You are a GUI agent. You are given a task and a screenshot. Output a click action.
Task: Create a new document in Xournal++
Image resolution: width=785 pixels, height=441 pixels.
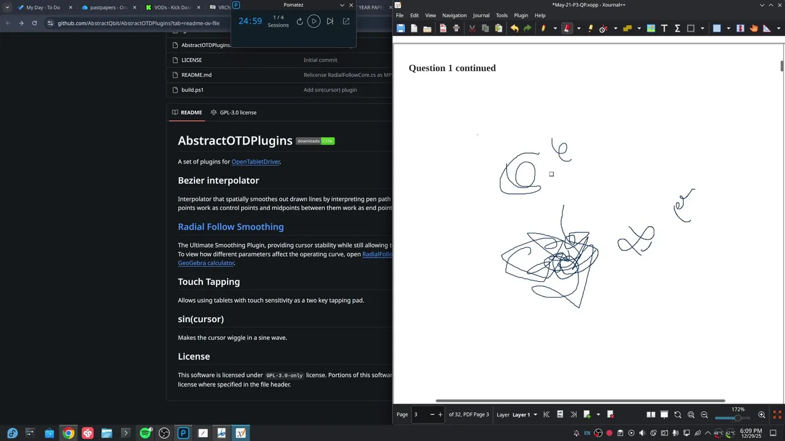point(414,28)
